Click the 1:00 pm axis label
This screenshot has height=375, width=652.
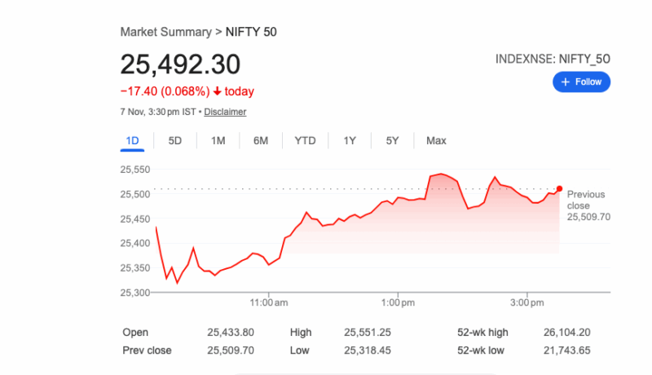click(x=399, y=303)
